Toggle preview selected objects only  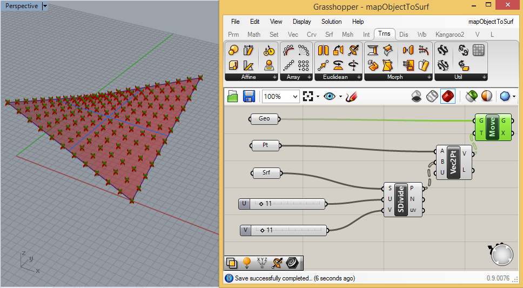point(472,96)
